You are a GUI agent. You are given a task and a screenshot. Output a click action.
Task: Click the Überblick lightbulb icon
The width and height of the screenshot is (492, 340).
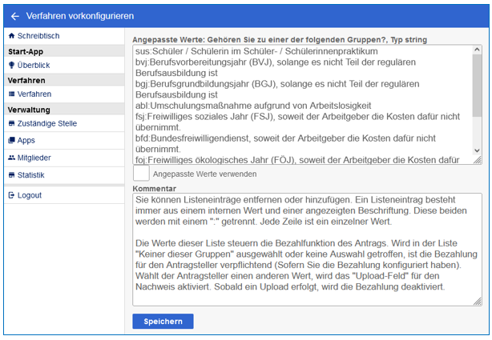(10, 66)
